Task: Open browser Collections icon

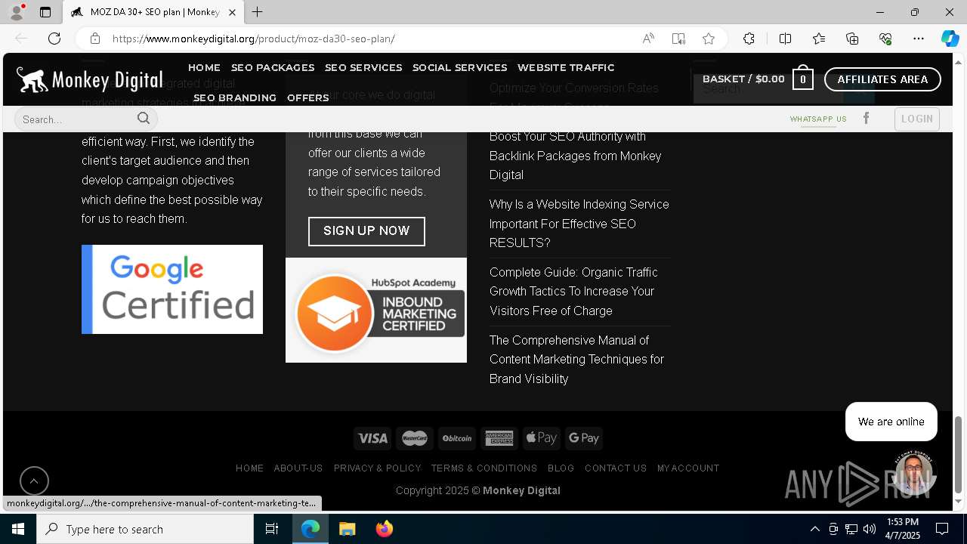Action: click(852, 39)
